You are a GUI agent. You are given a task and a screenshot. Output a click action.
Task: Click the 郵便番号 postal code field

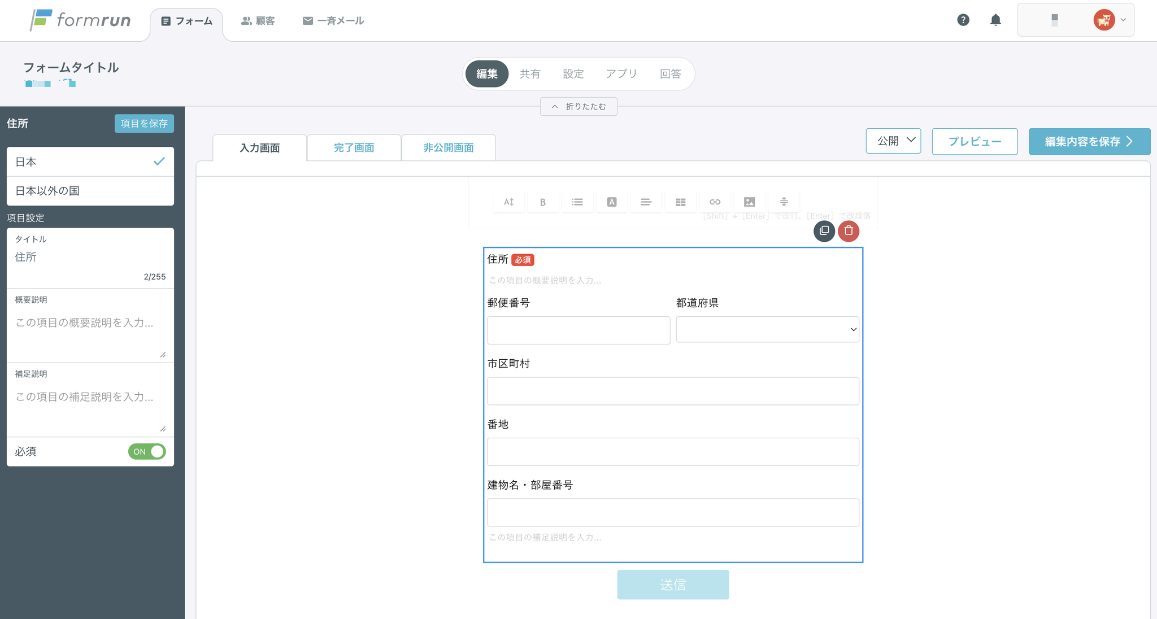click(578, 330)
